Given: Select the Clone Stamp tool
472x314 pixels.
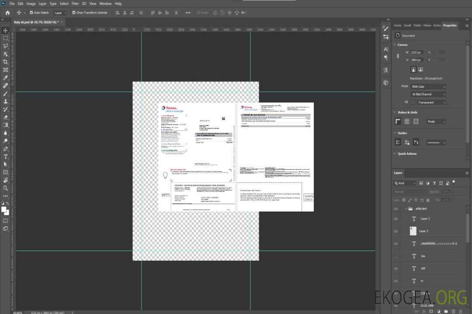Looking at the screenshot, I should click(6, 102).
